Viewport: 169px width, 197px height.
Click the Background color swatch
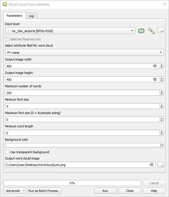(83, 145)
